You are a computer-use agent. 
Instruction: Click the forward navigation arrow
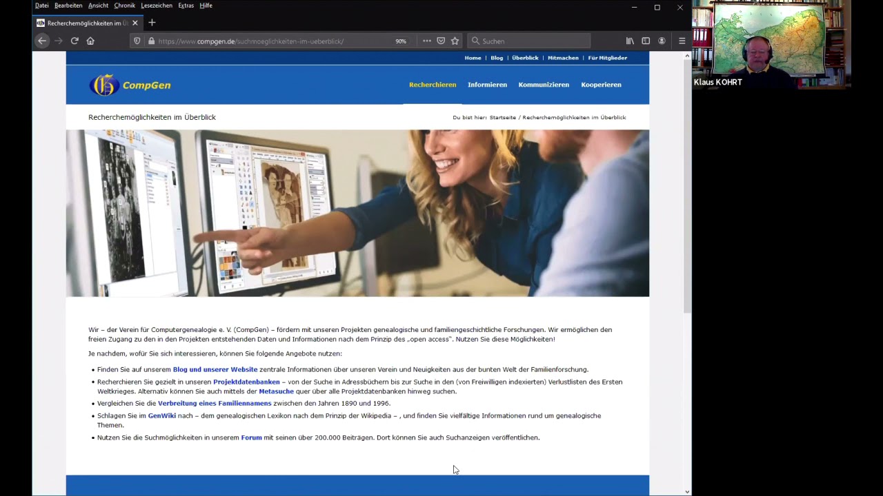[58, 41]
